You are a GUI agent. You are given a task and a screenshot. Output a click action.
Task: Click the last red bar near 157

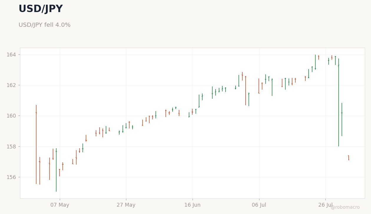tap(349, 158)
